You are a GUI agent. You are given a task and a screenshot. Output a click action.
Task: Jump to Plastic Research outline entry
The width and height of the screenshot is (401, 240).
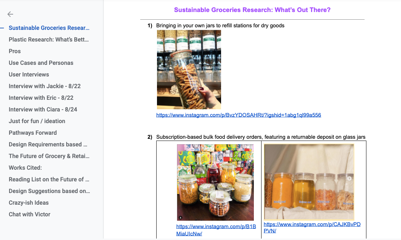pos(48,40)
